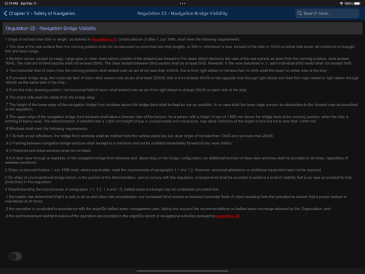Tap the battery indicator icon
The height and width of the screenshot is (274, 365).
coord(357,3)
